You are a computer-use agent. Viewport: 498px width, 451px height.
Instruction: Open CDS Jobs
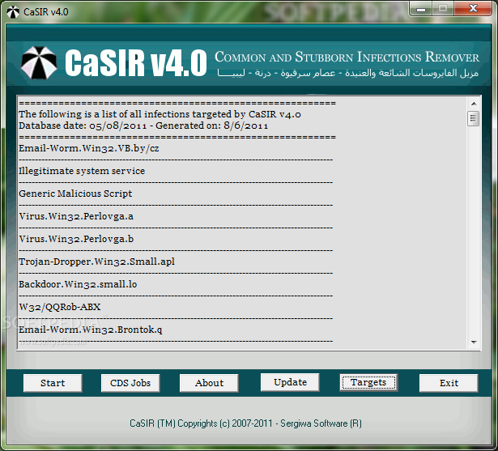(130, 383)
